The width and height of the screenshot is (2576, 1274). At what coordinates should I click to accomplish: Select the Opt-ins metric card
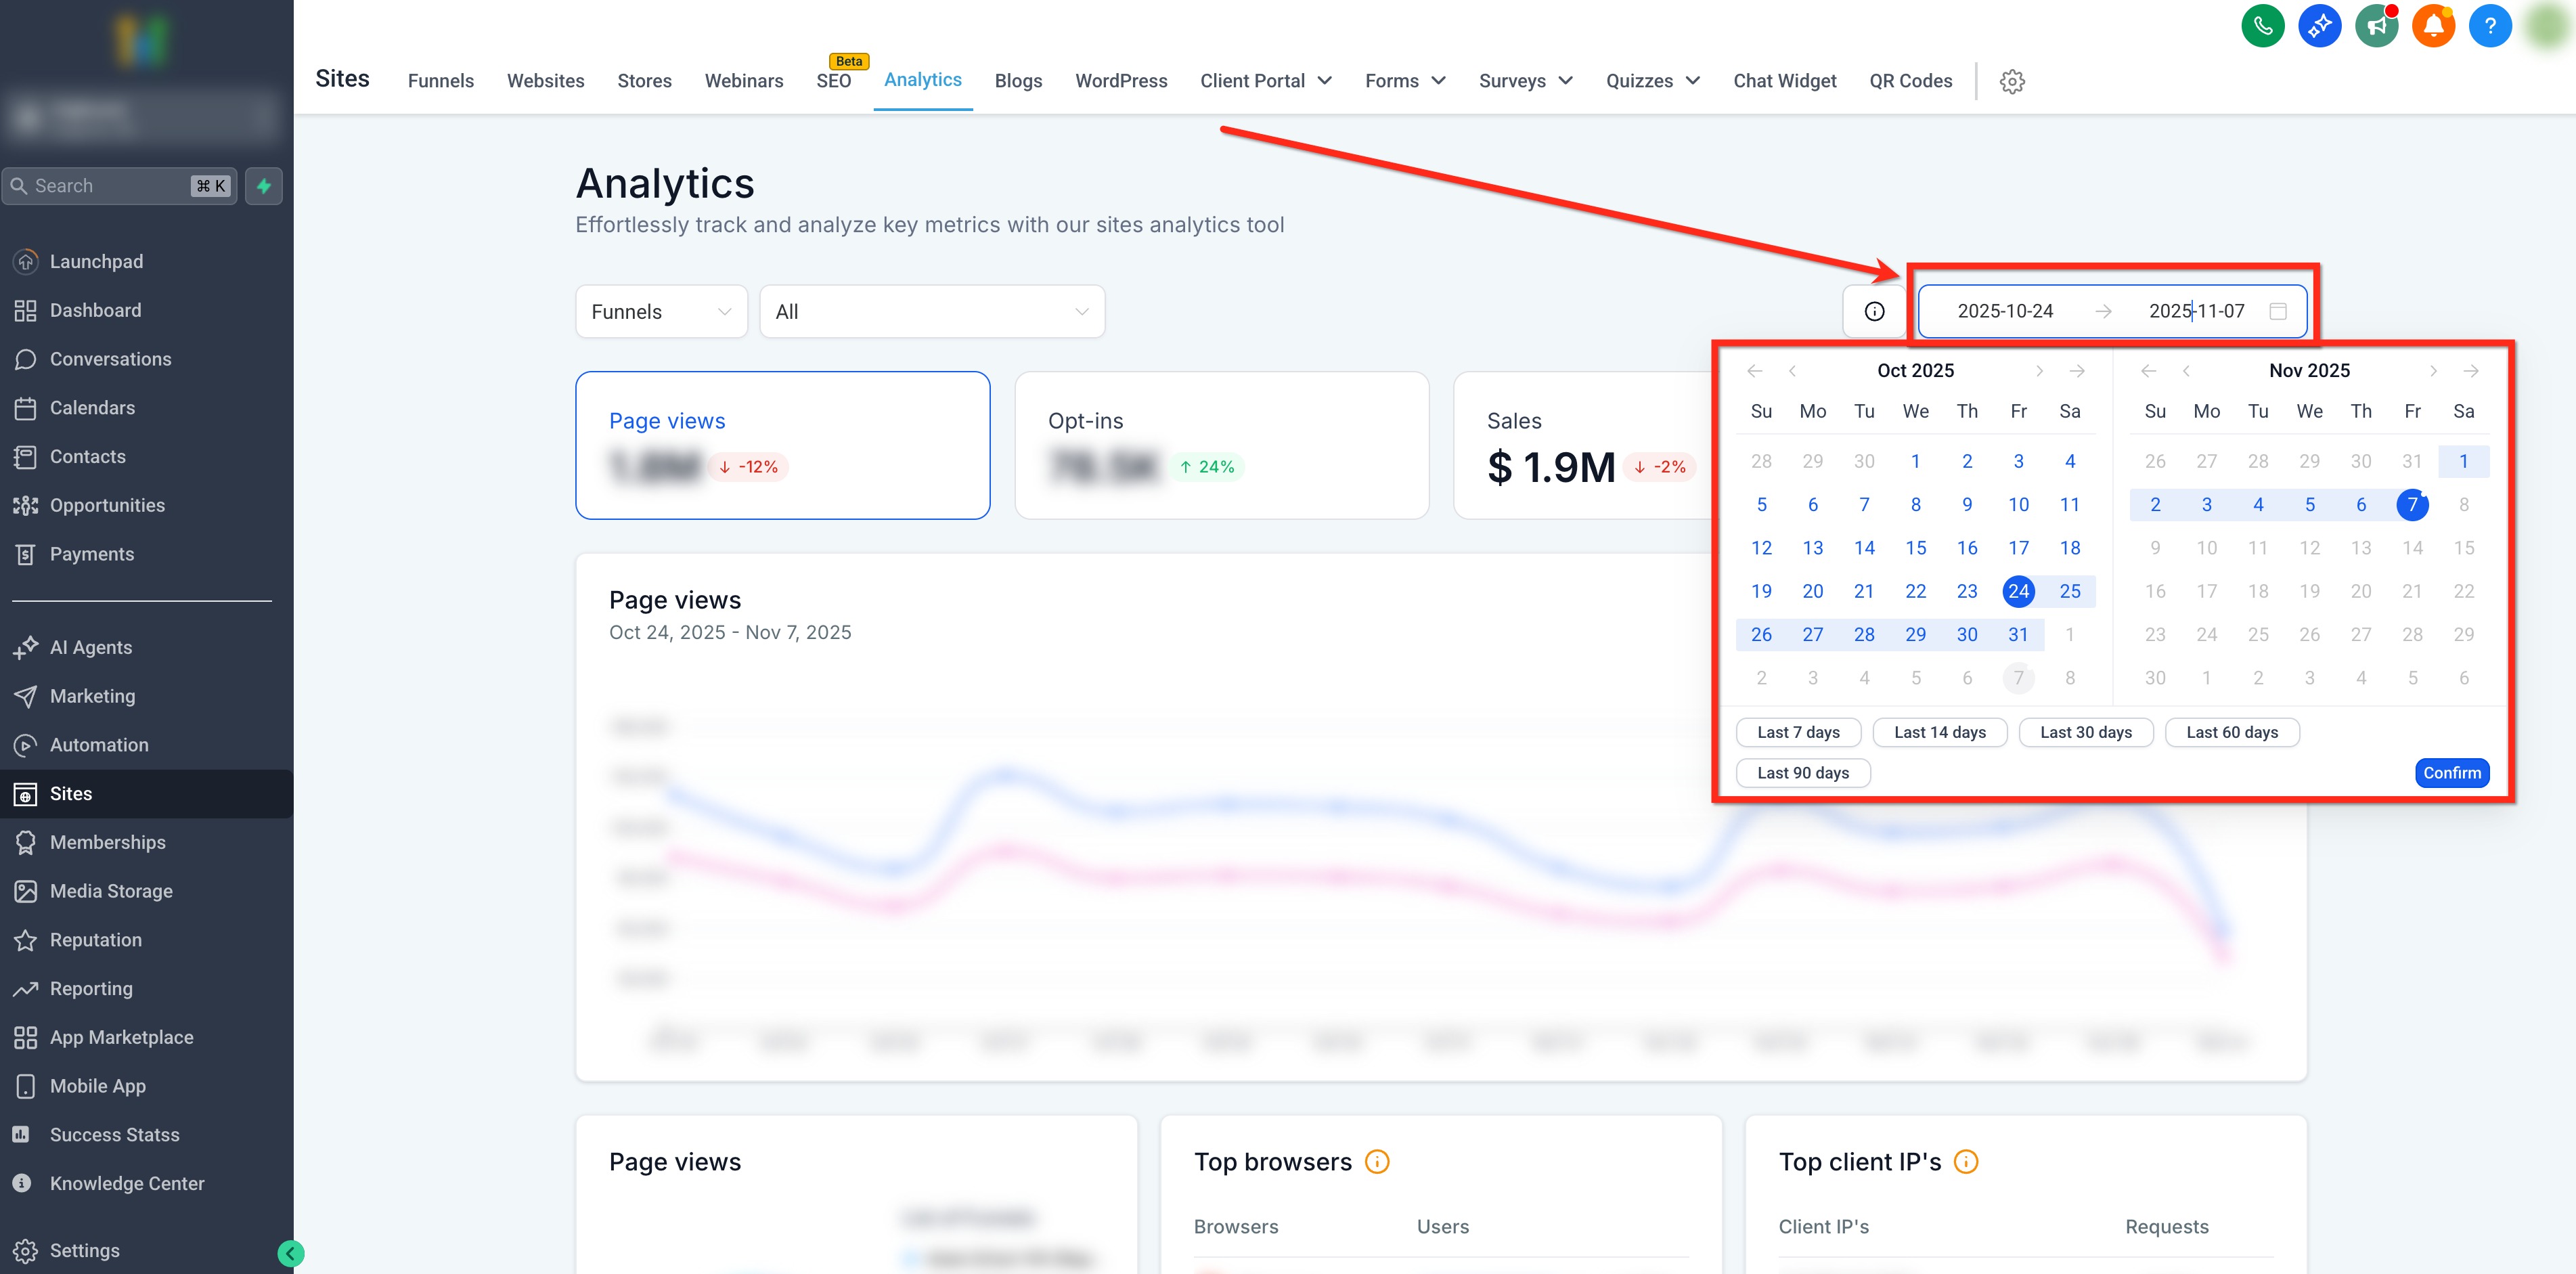[x=1221, y=445]
